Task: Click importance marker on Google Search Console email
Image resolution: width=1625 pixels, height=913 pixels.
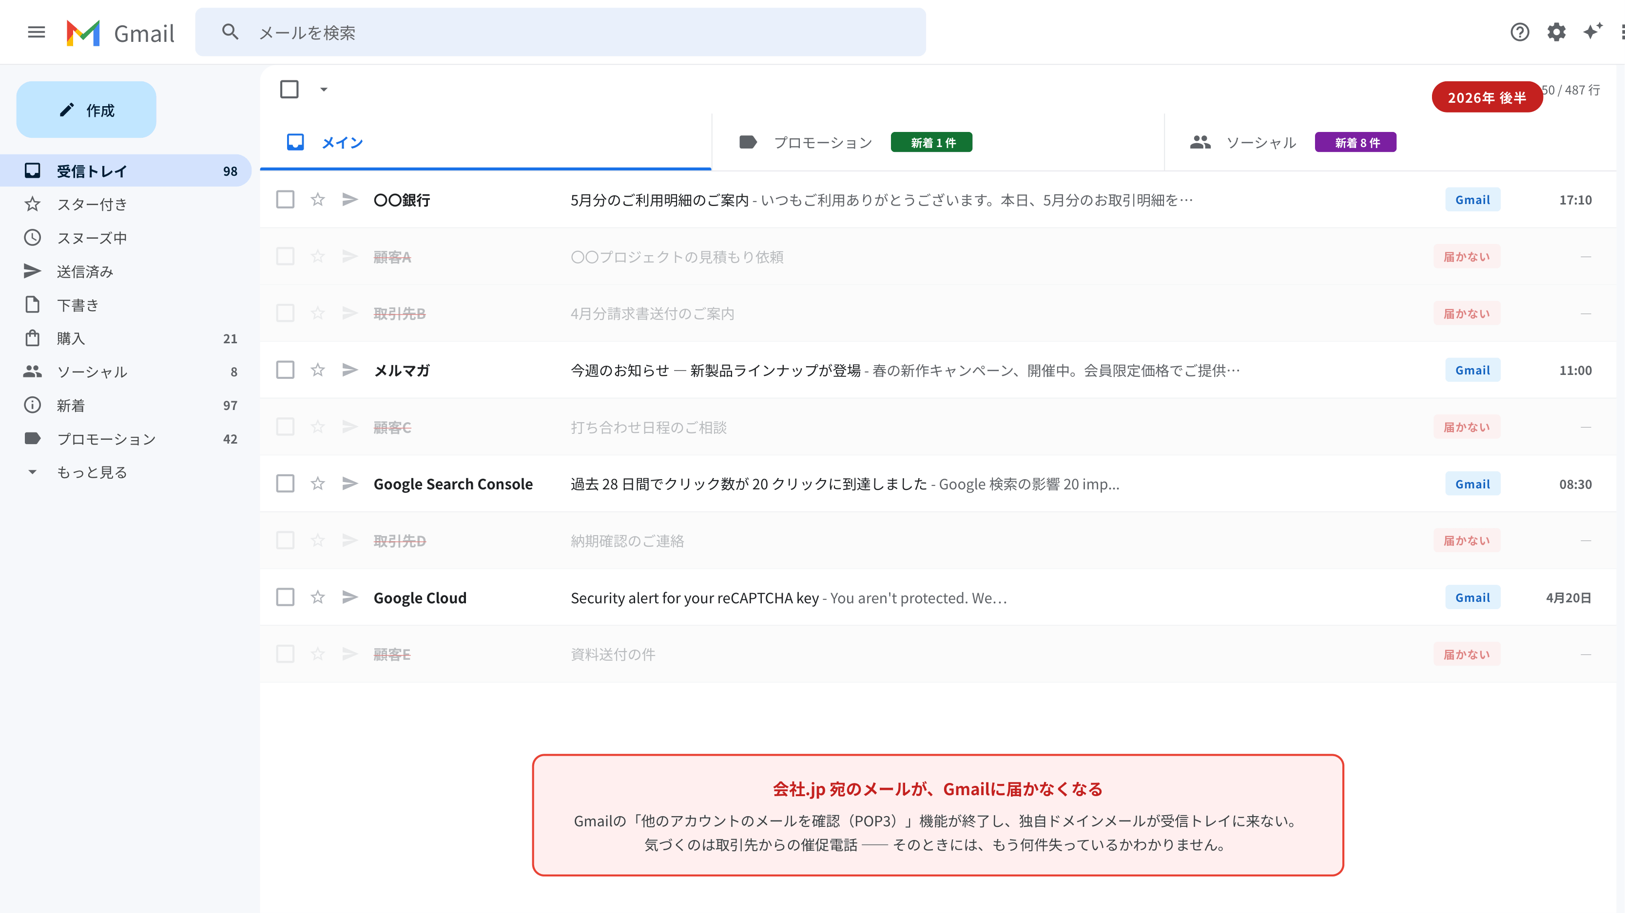Action: coord(350,483)
